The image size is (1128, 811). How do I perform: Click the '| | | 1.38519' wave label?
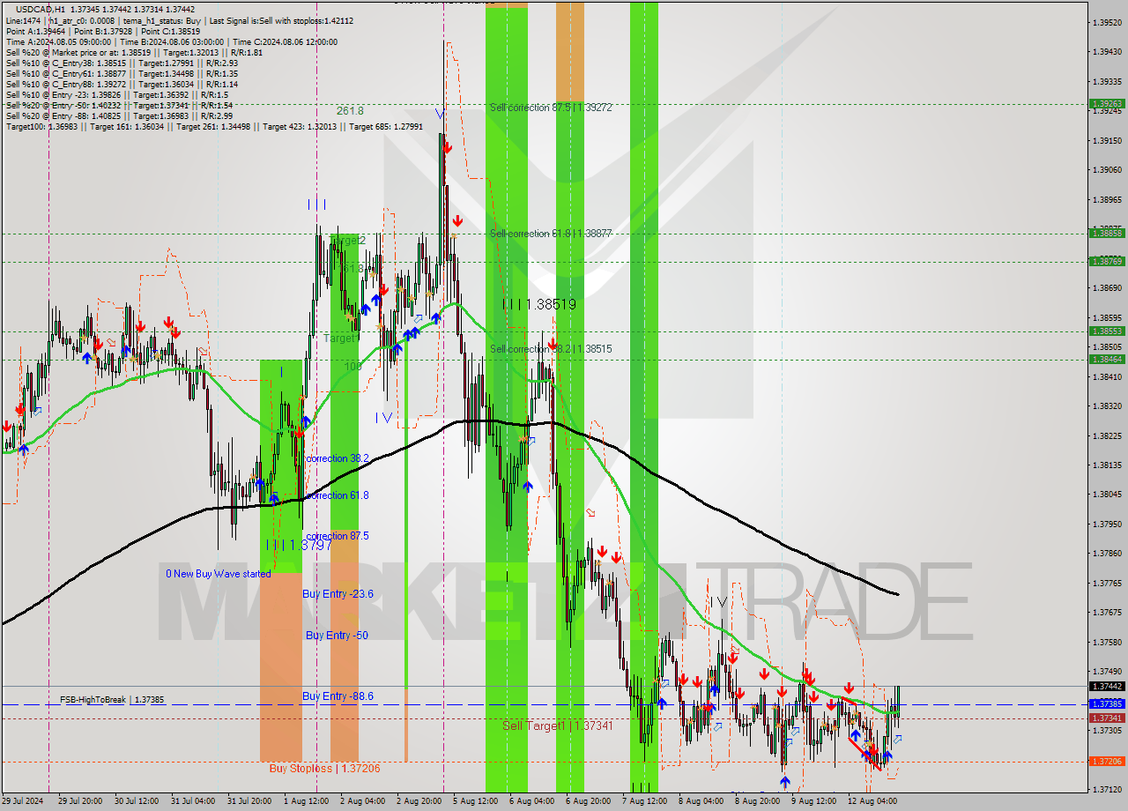(x=539, y=304)
